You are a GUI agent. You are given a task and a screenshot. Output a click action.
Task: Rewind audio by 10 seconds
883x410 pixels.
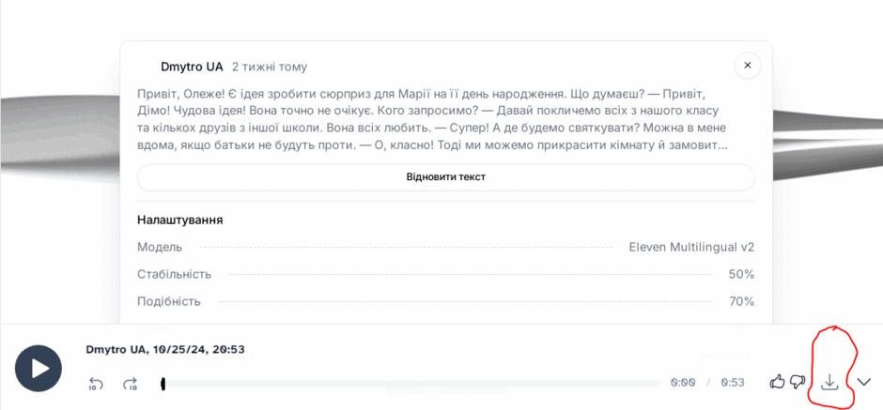96,384
